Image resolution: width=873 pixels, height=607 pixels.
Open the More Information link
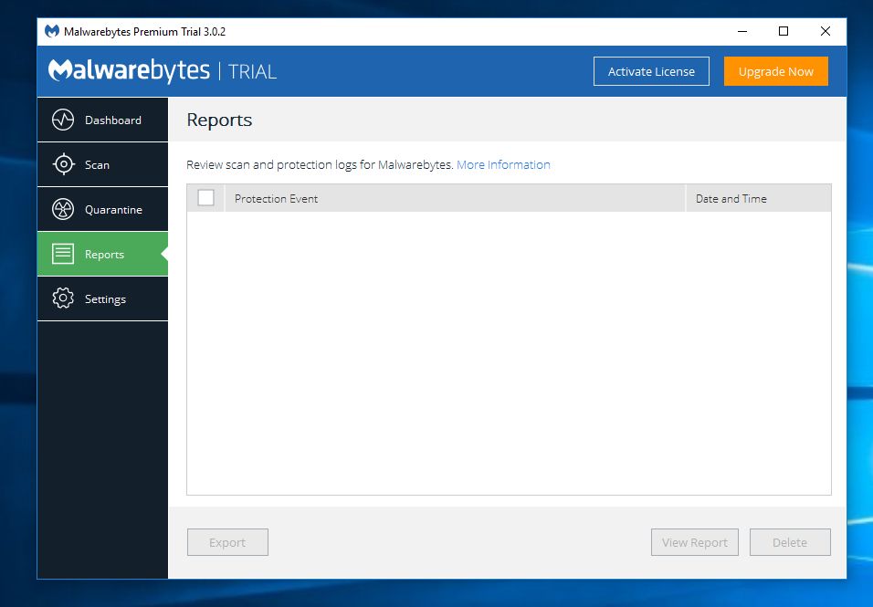(503, 164)
